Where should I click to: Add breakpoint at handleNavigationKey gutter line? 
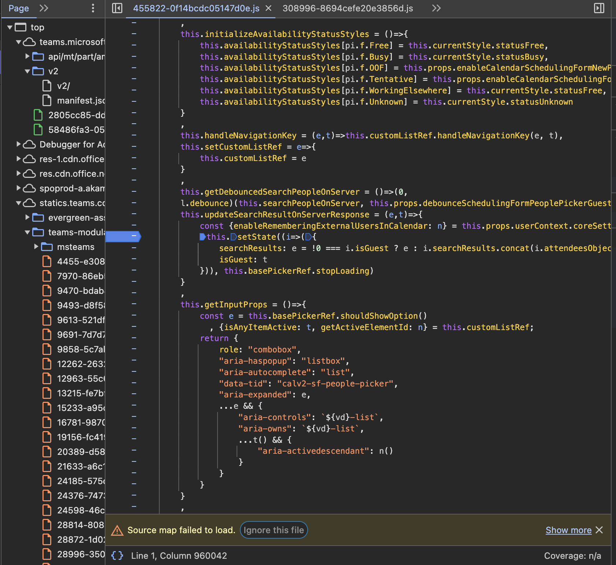tap(134, 135)
